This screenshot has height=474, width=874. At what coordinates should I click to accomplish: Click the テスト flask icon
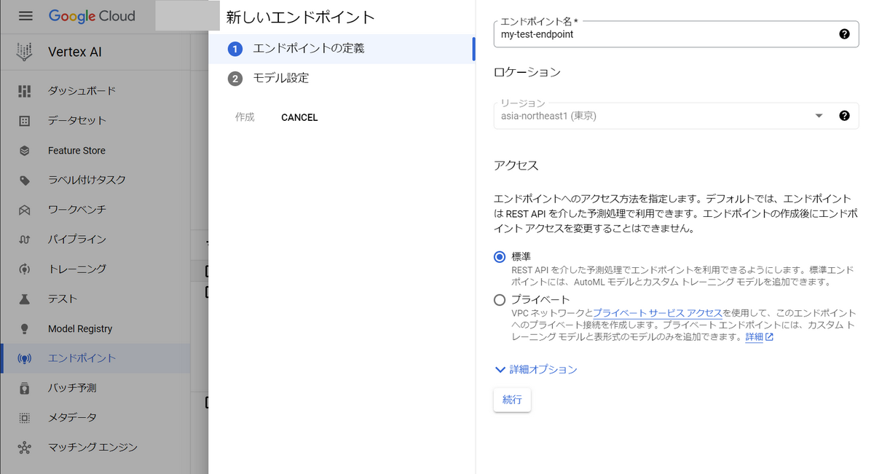coord(25,299)
